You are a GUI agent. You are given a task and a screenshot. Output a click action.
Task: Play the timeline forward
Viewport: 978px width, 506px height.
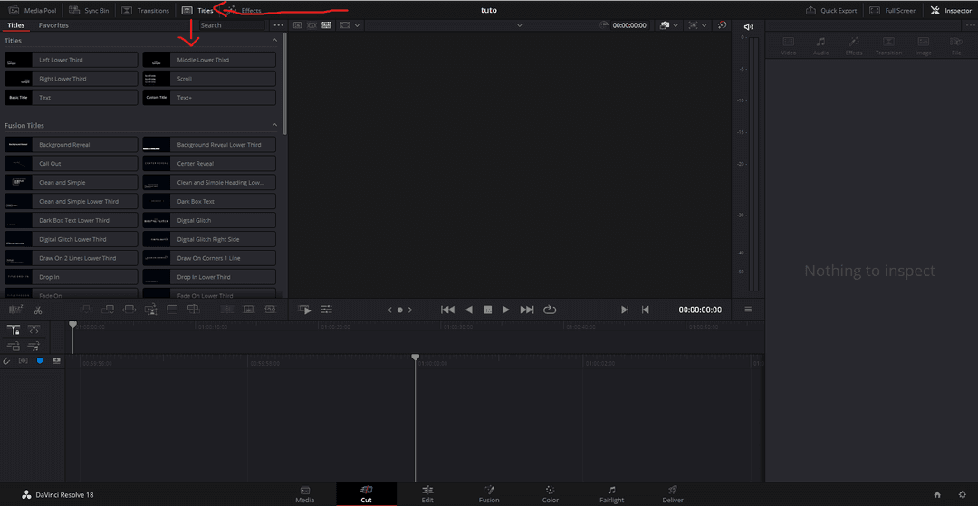pyautogui.click(x=506, y=310)
